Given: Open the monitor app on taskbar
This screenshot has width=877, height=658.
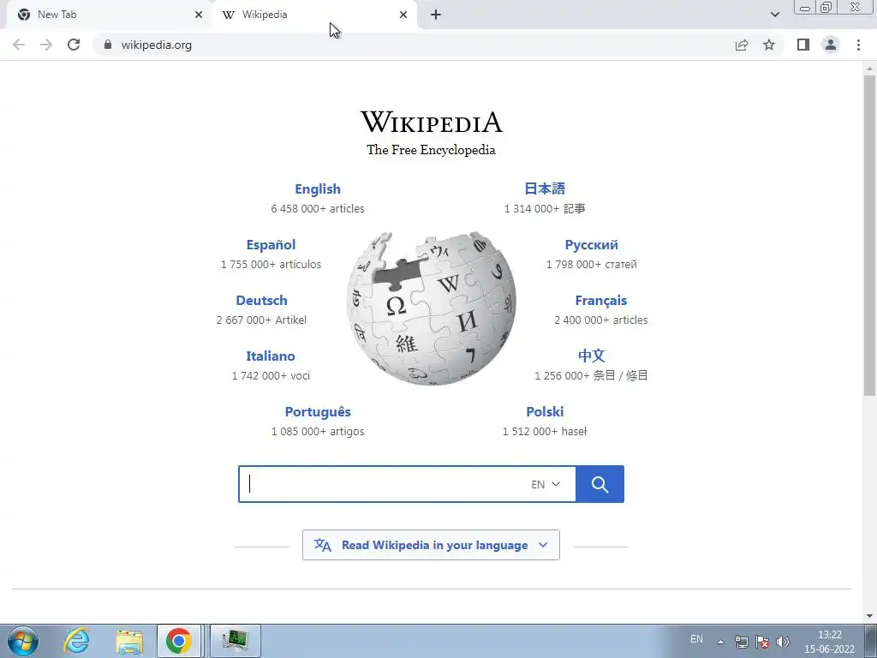Looking at the screenshot, I should pyautogui.click(x=235, y=641).
